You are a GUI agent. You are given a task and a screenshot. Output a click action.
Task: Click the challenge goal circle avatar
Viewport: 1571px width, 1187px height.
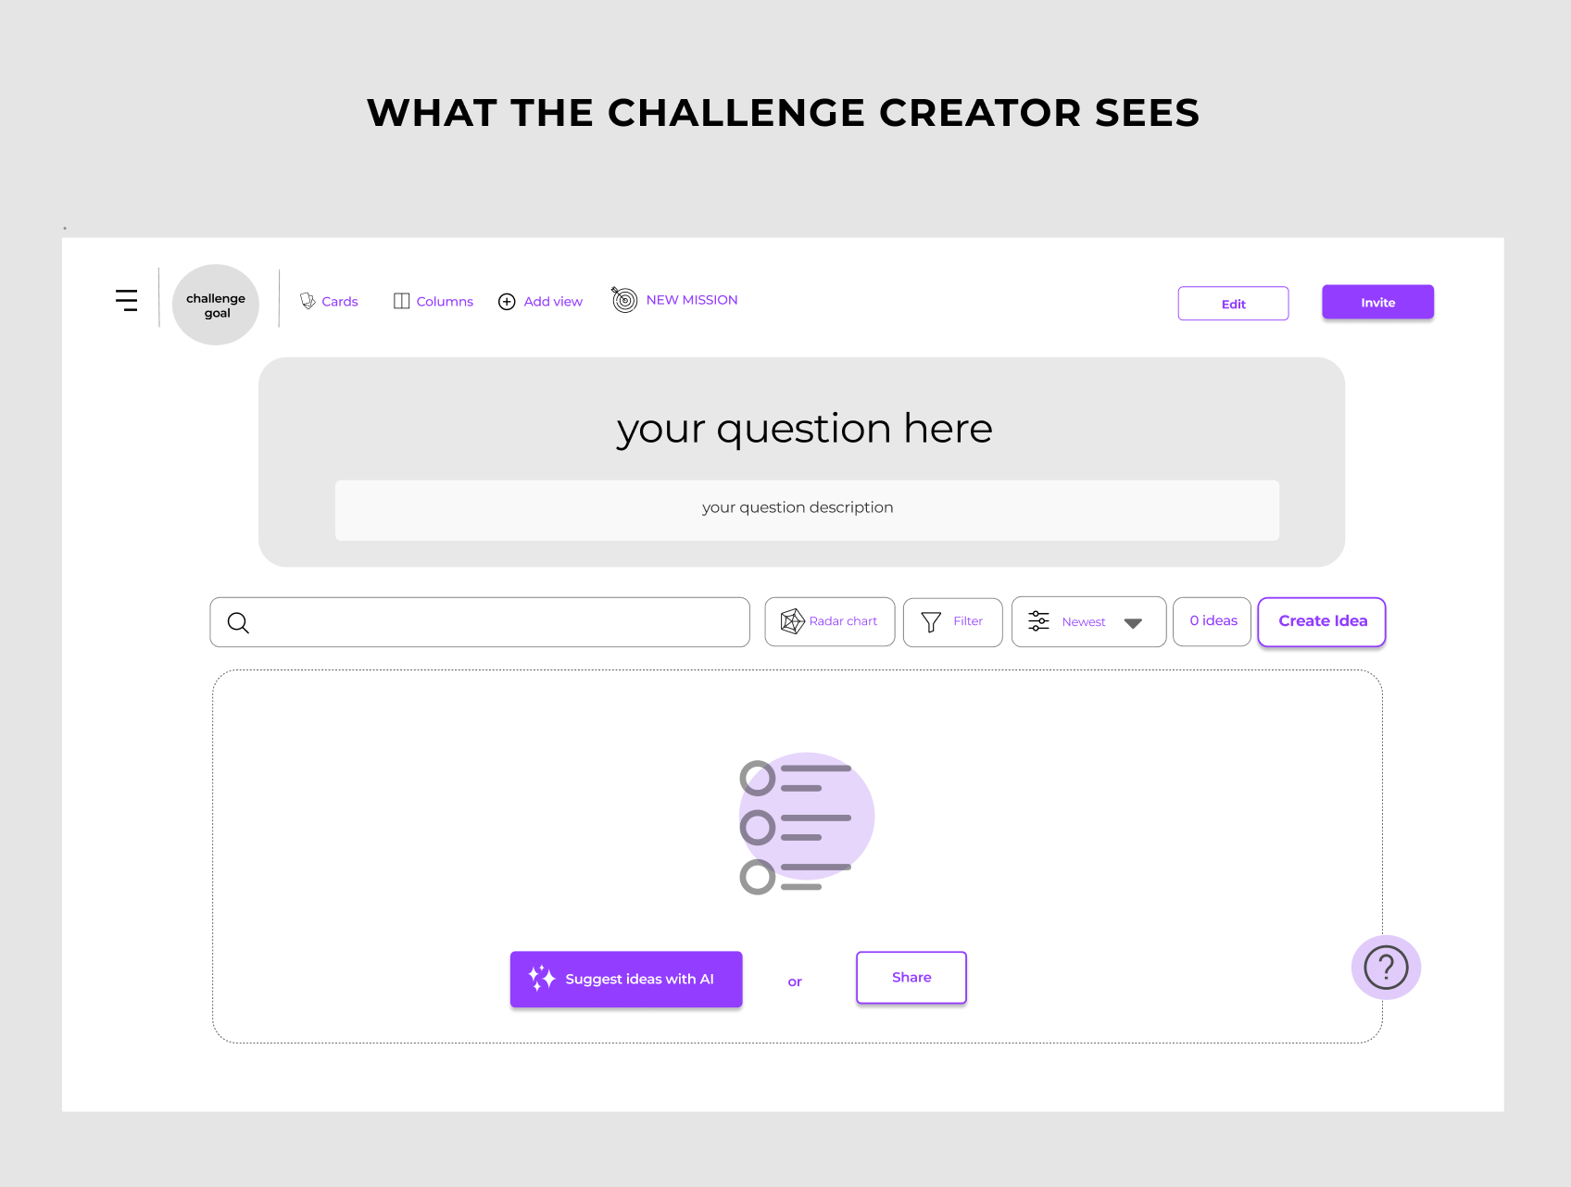(x=216, y=305)
